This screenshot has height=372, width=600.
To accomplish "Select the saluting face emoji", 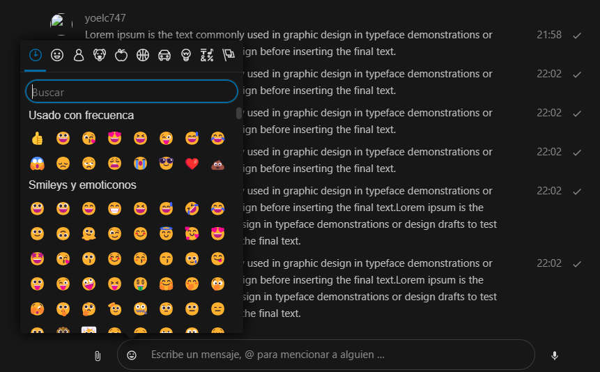I will click(x=114, y=309).
